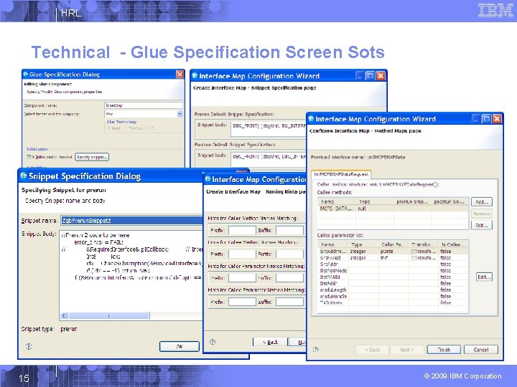This screenshot has height=387, width=517.
Task: Click the Prerun Default Snippet body field
Action: pos(269,128)
